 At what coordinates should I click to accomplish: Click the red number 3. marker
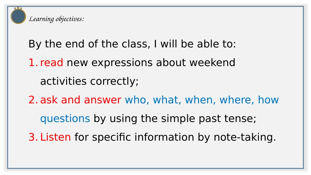33,137
